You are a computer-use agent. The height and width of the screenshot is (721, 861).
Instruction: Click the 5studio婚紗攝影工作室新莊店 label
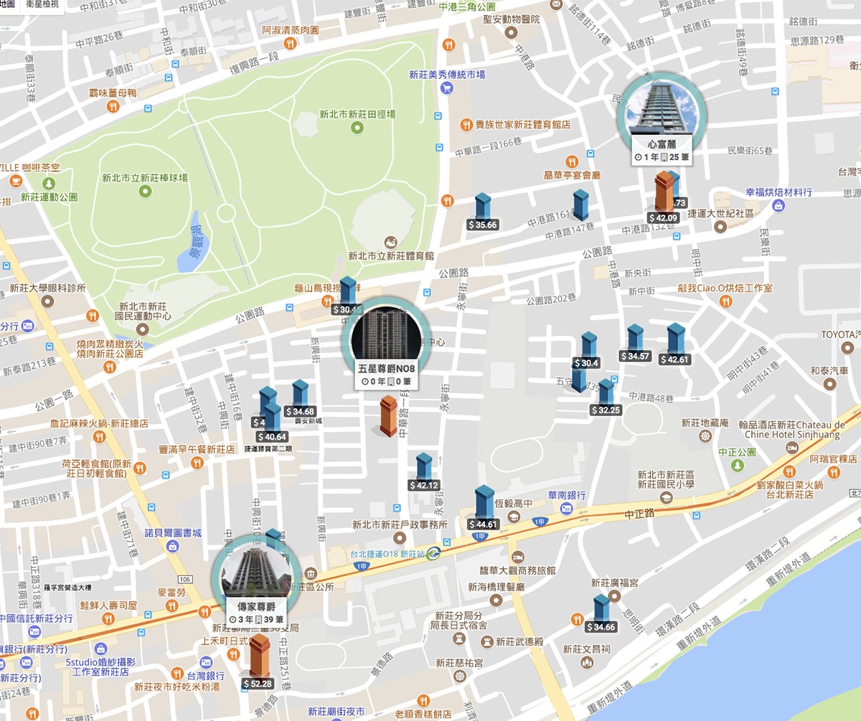(100, 666)
